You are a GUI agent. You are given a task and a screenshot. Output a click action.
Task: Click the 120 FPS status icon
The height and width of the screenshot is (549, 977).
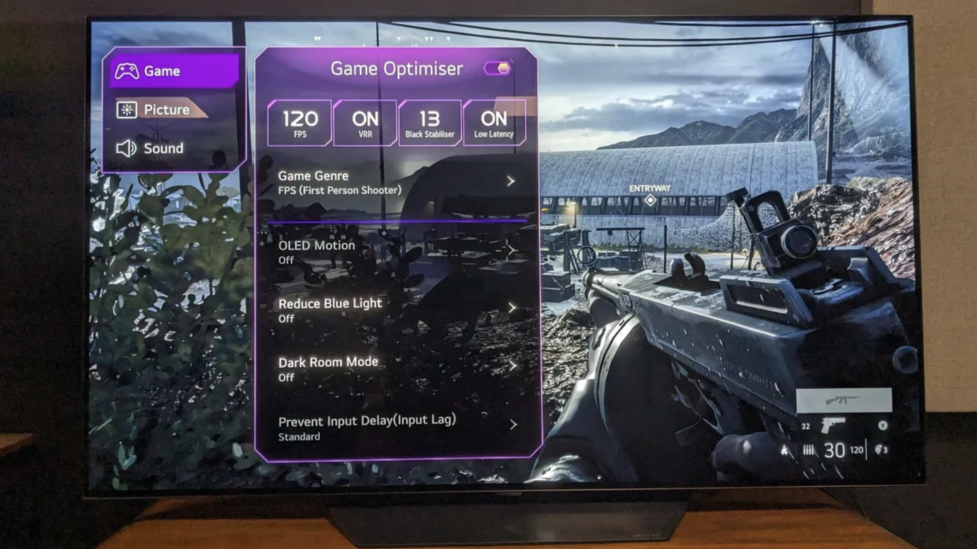299,122
